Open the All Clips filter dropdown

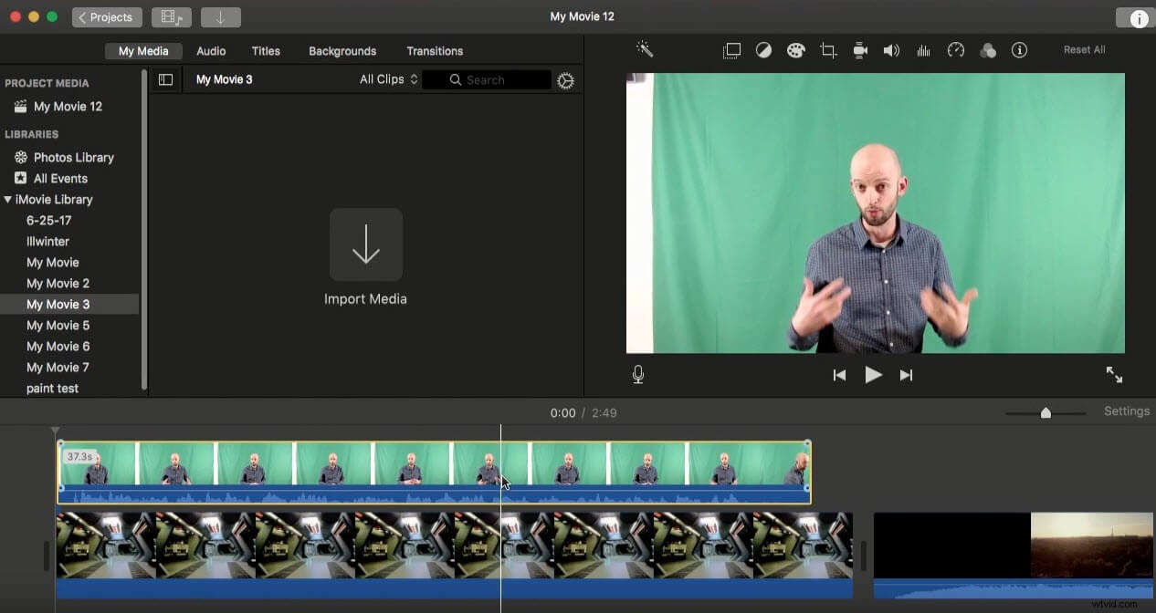point(387,79)
